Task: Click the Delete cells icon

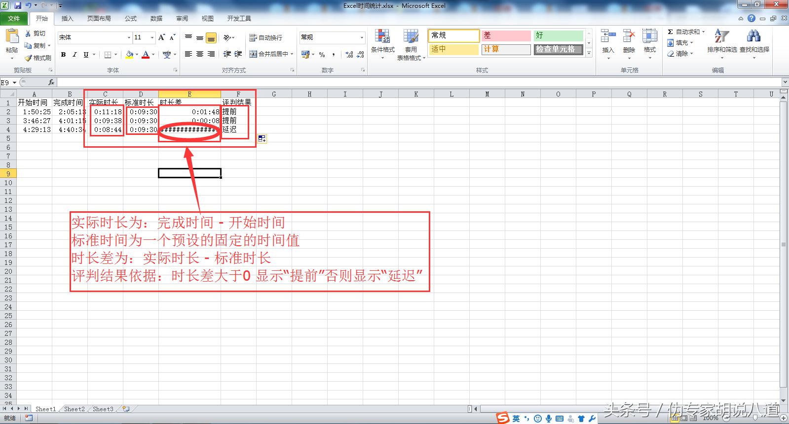Action: tap(629, 37)
